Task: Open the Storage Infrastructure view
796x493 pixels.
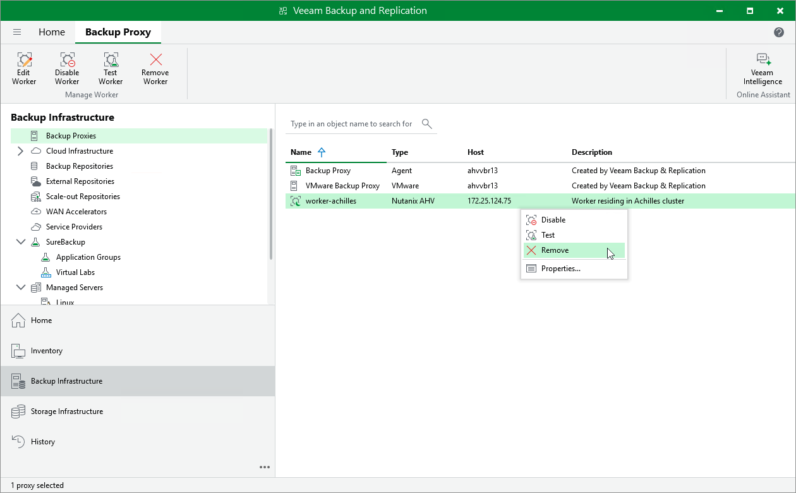Action: tap(138, 411)
